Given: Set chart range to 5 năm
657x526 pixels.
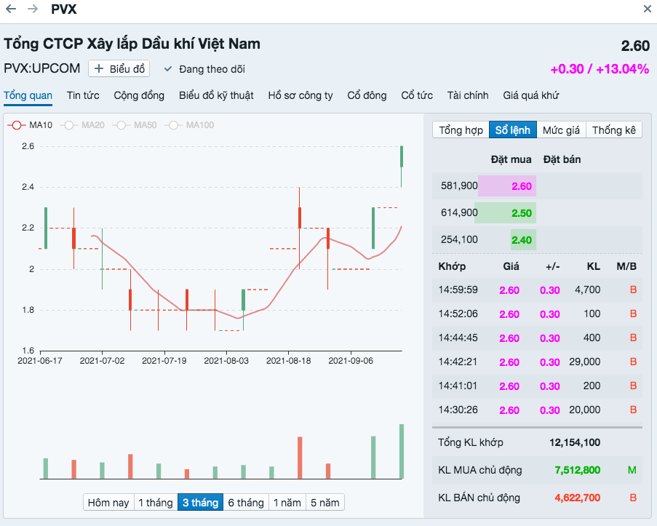Looking at the screenshot, I should (325, 503).
